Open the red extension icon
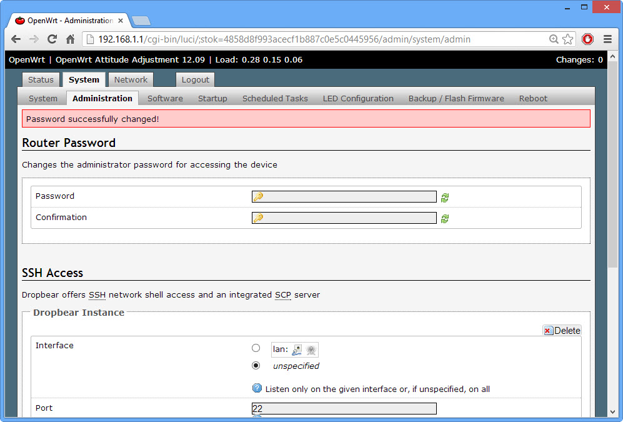The height and width of the screenshot is (422, 623). [587, 39]
